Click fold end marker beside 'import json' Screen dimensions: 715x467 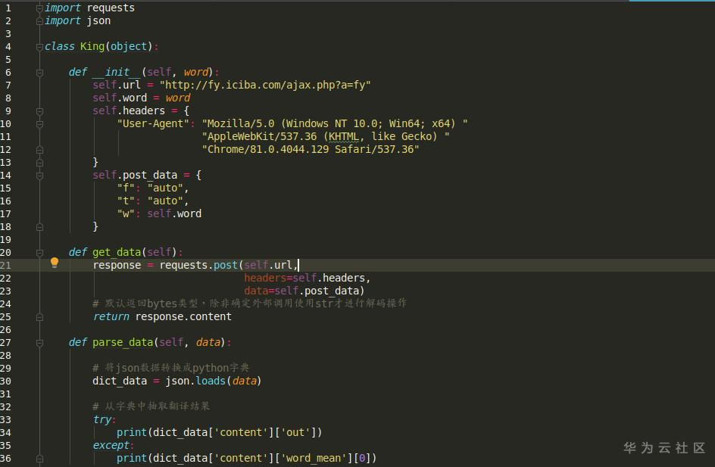[39, 20]
